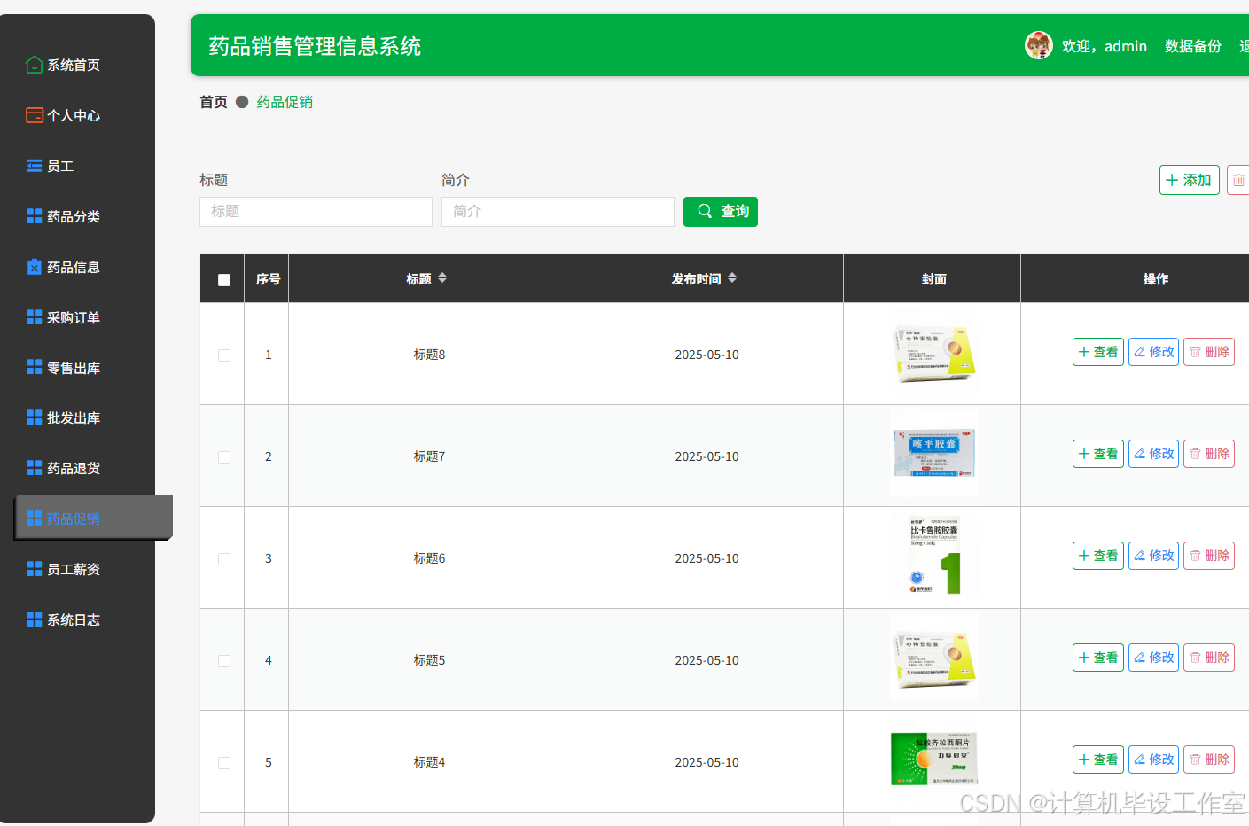Check the checkbox for row 标题4
Screen dimensions: 1249x826
[224, 763]
